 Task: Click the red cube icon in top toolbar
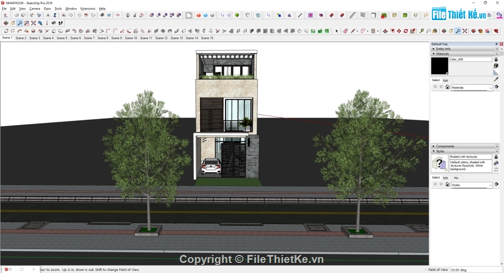pyautogui.click(x=198, y=15)
